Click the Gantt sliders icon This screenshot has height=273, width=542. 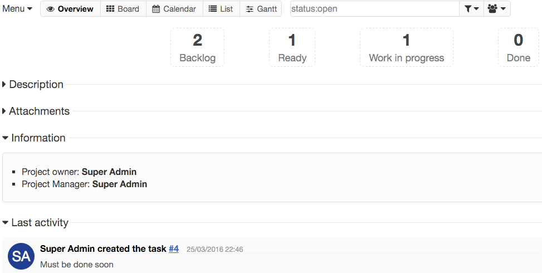click(x=250, y=9)
